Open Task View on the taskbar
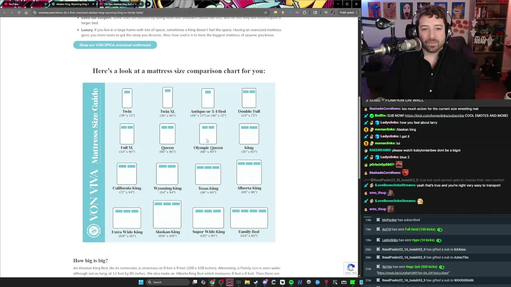 pyautogui.click(x=194, y=282)
